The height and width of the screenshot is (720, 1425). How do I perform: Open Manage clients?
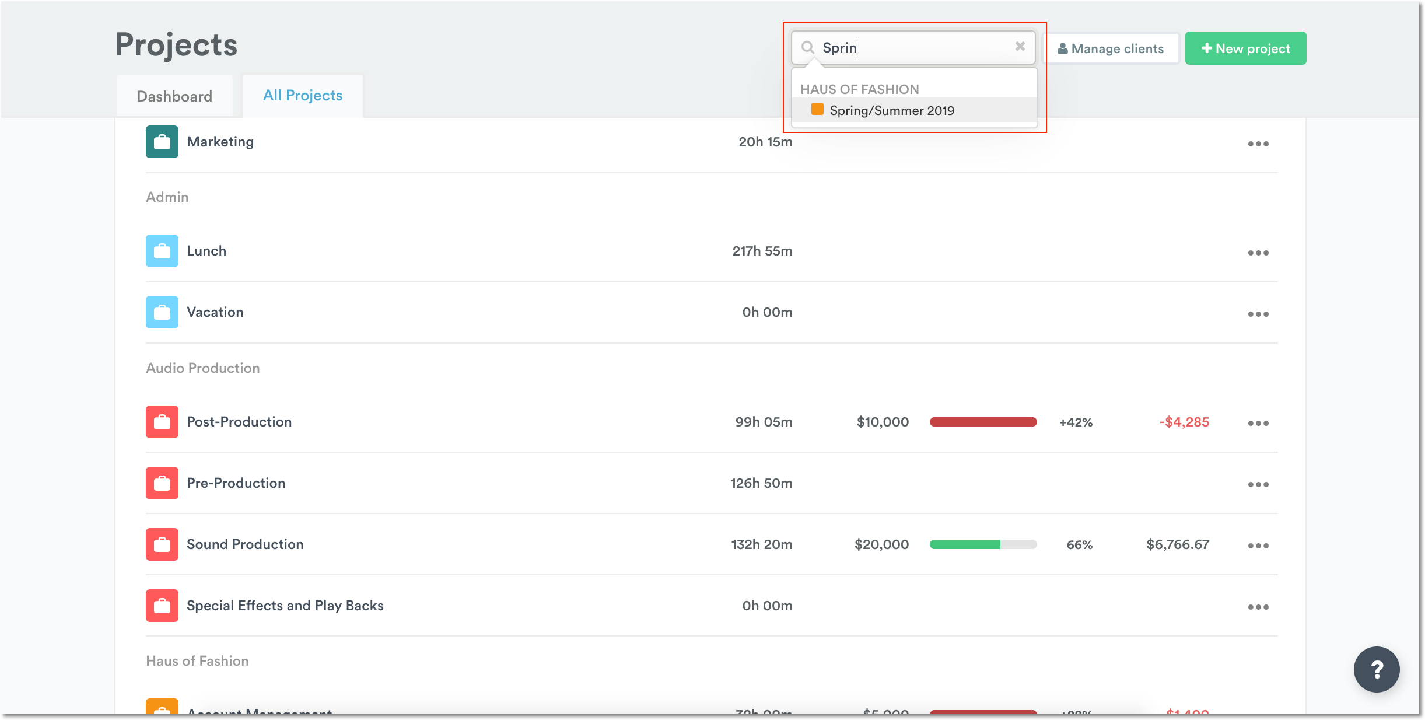pos(1111,48)
